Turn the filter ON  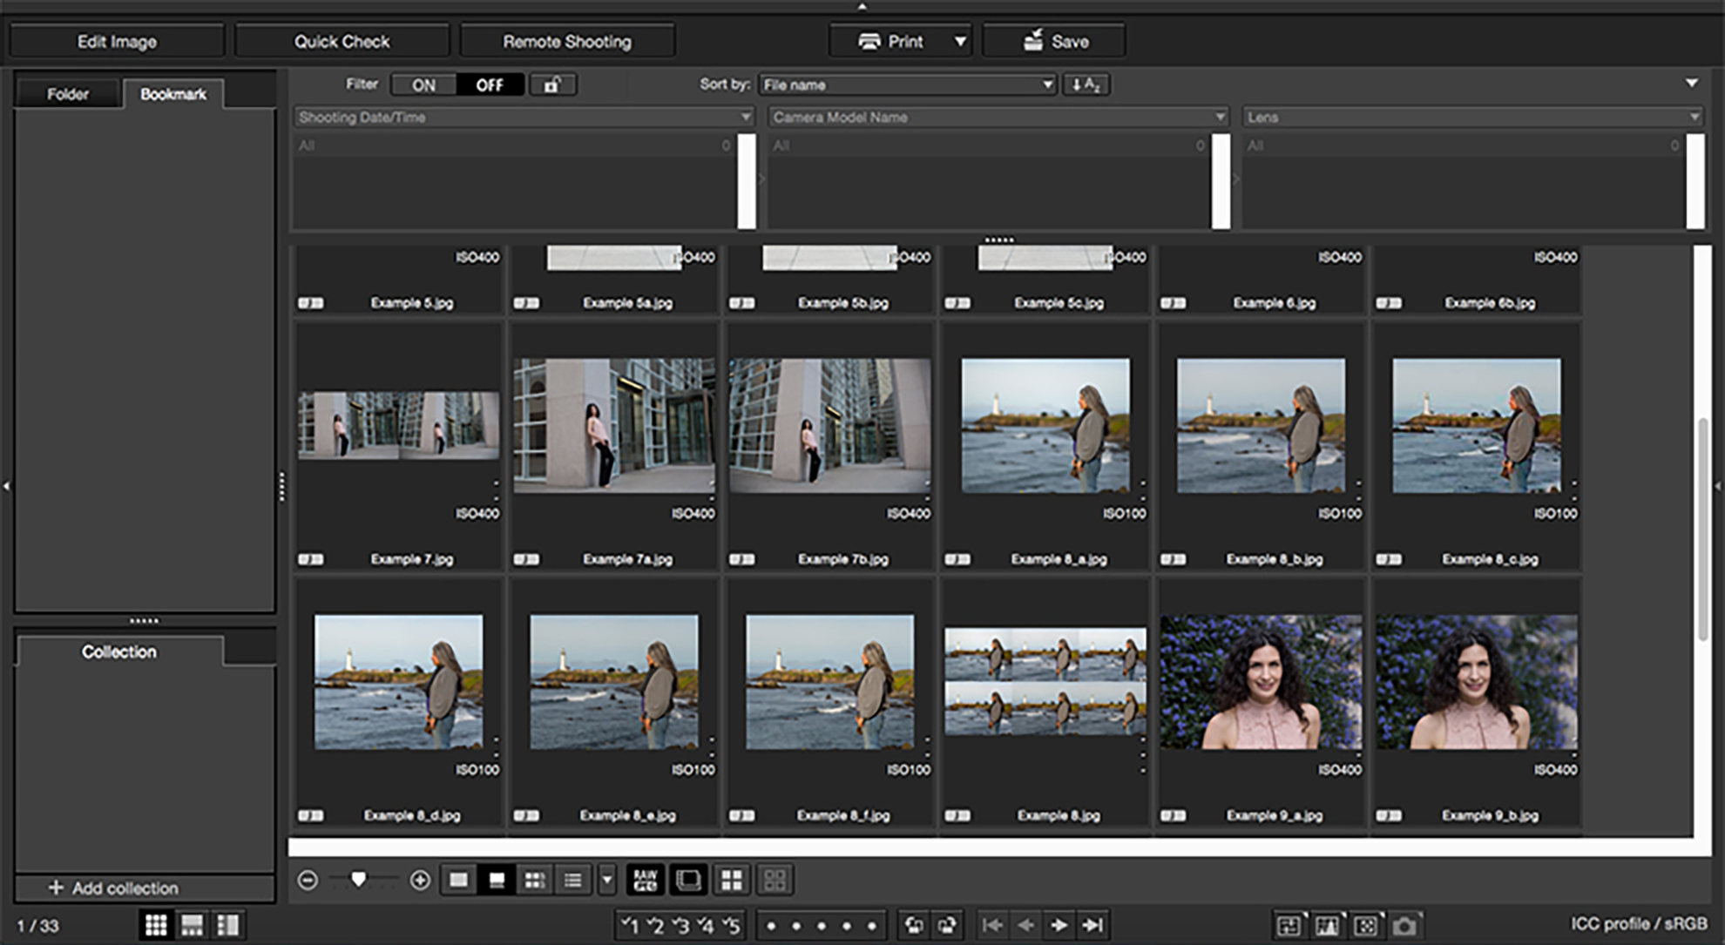click(x=423, y=84)
